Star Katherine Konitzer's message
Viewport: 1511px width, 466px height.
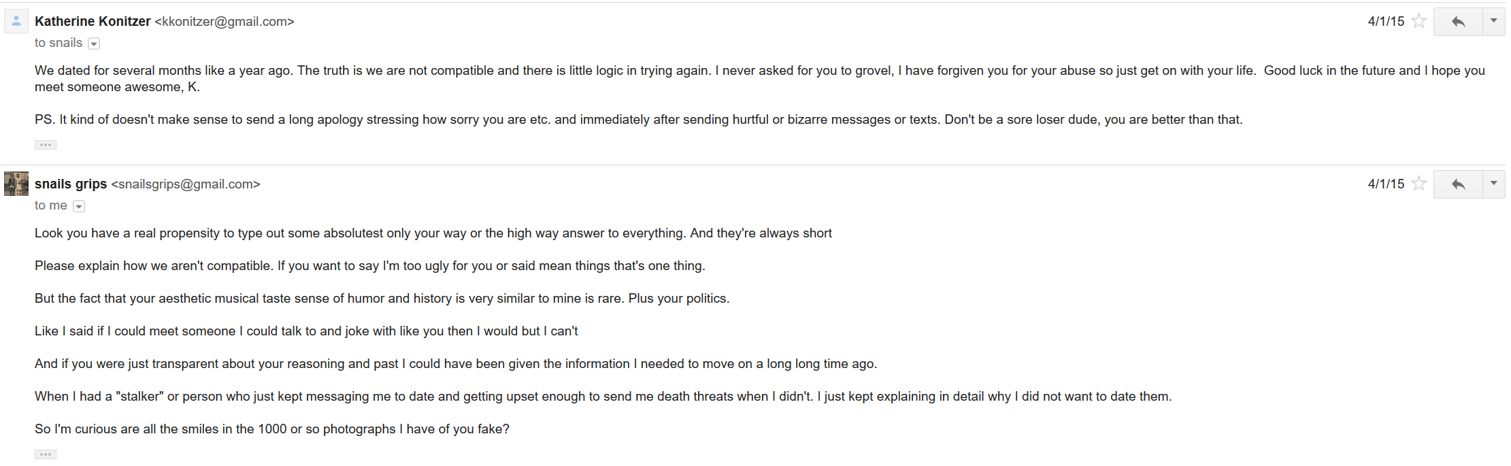[1418, 21]
